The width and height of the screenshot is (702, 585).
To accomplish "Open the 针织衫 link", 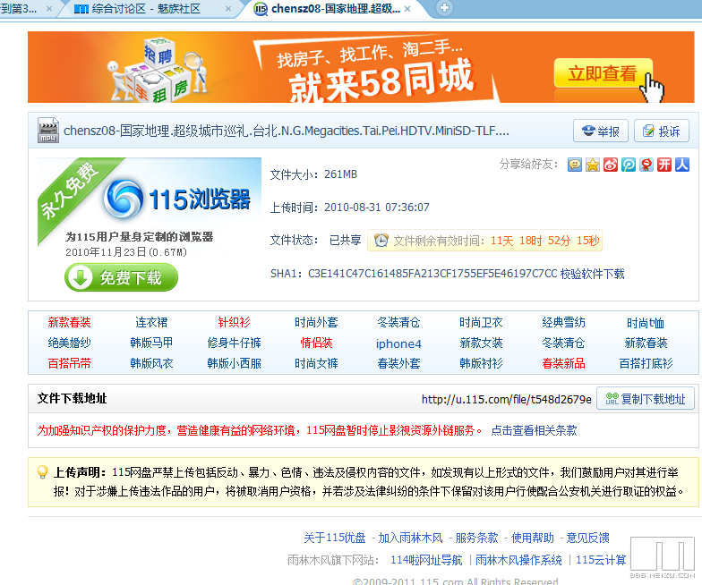I will pyautogui.click(x=234, y=322).
